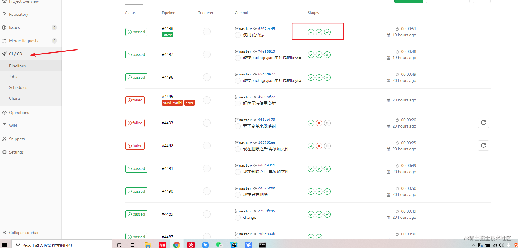Image resolution: width=518 pixels, height=248 pixels.
Task: Click failed stage icon of pipeline #4492
Action: click(x=319, y=146)
